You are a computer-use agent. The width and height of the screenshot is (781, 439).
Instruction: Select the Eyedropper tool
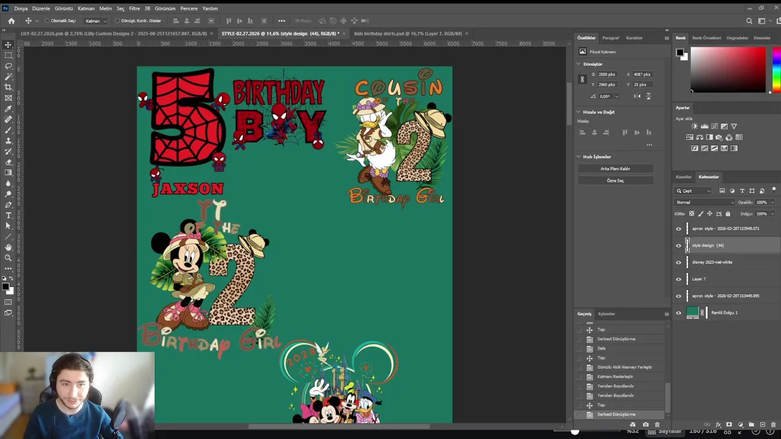(9, 109)
